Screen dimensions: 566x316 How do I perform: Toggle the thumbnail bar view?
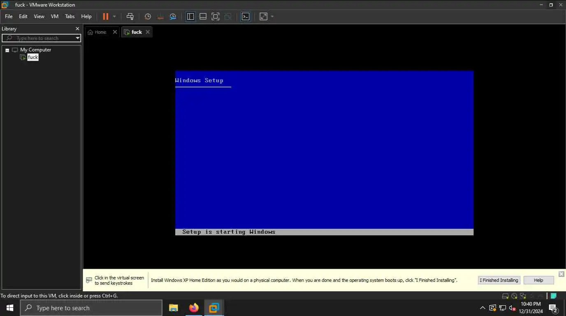203,16
